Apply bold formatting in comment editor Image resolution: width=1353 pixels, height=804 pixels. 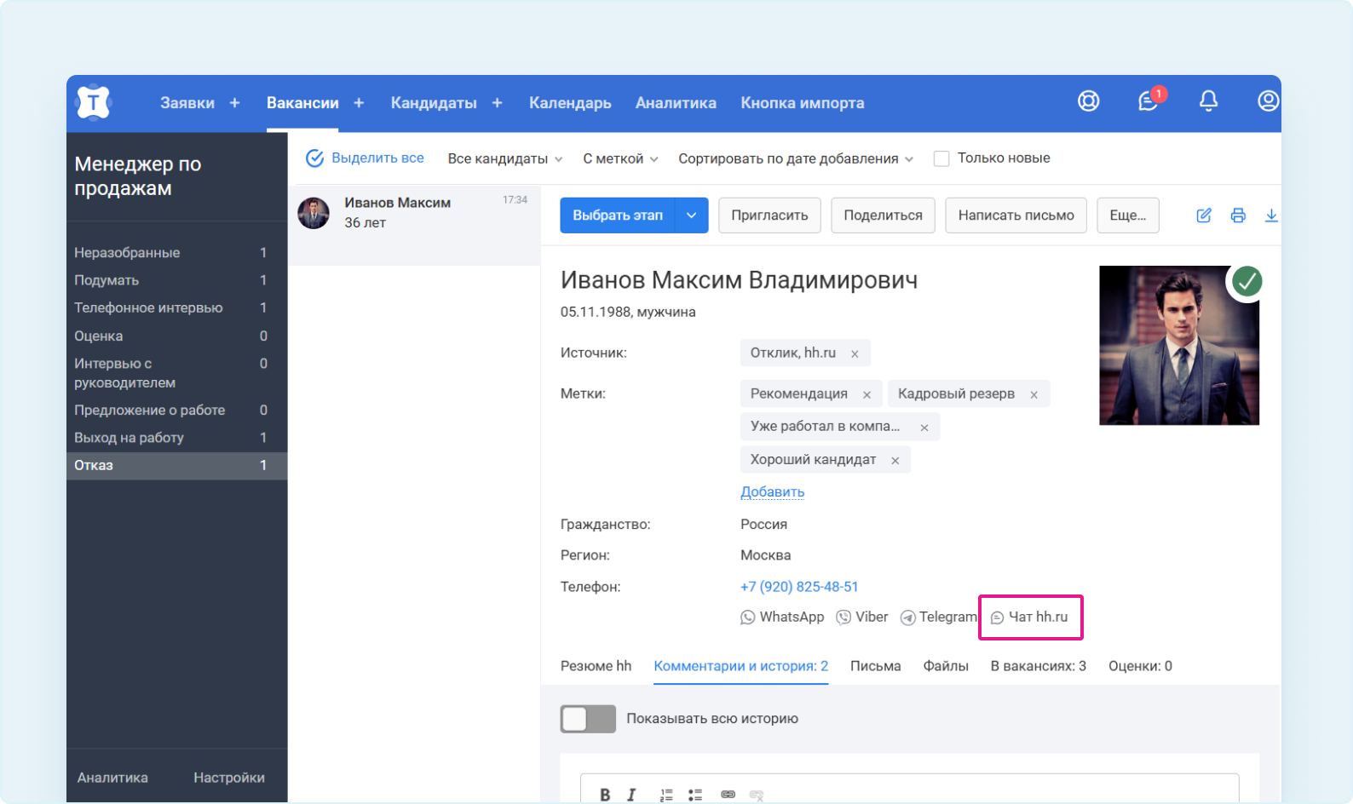point(605,795)
